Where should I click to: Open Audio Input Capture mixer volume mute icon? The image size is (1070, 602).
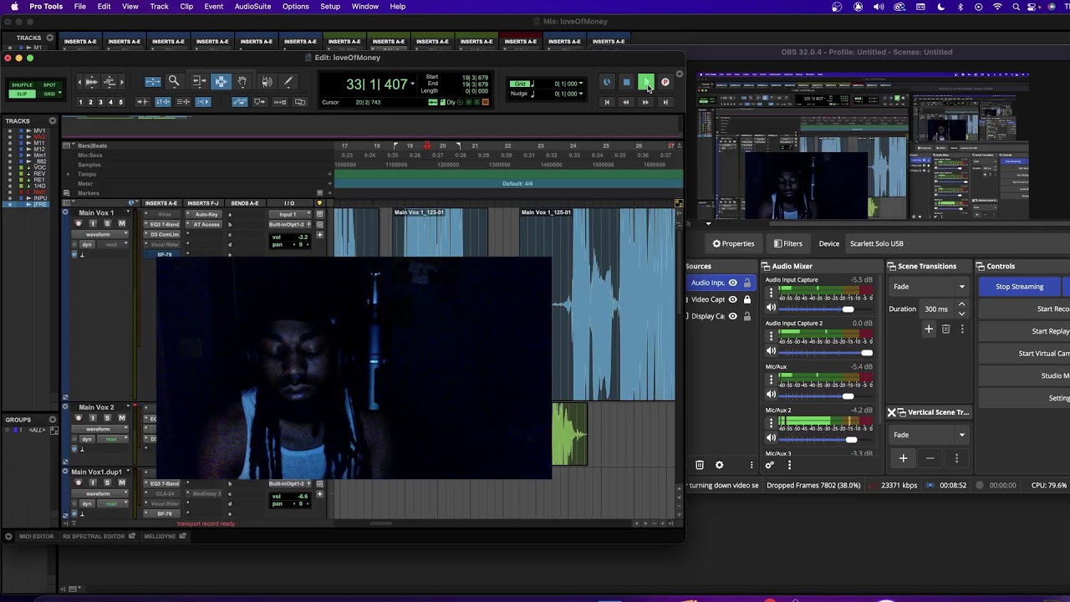771,309
